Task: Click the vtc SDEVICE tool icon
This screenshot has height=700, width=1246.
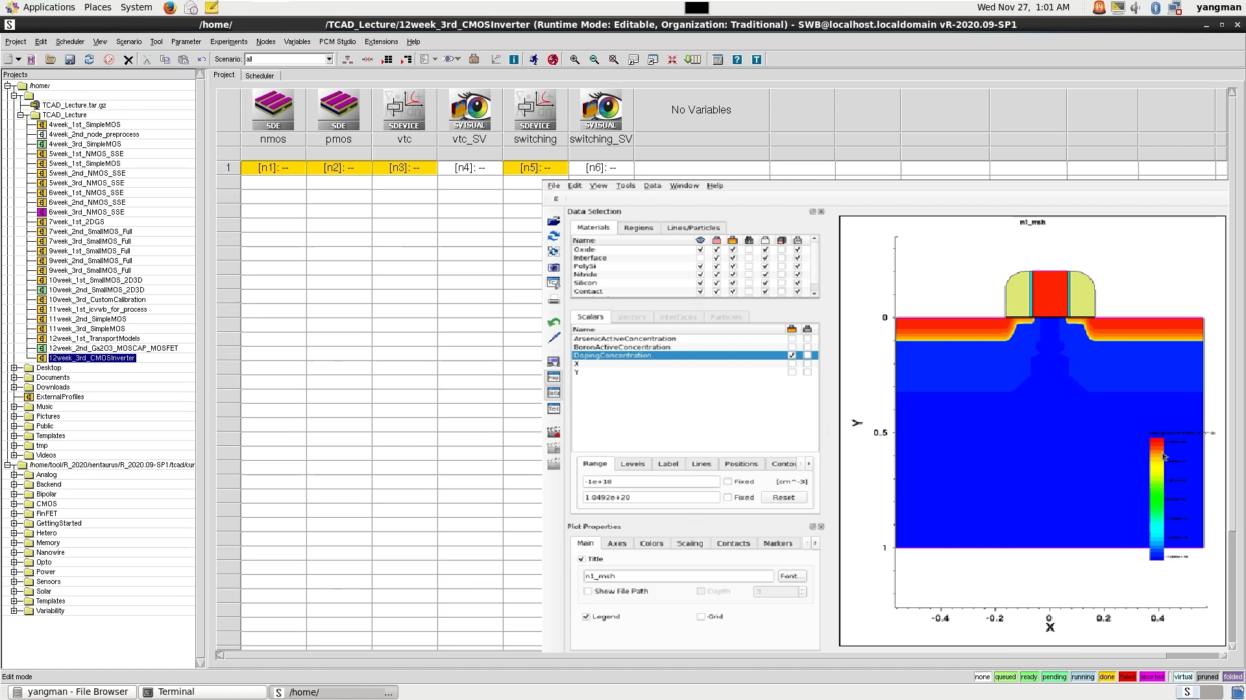Action: pyautogui.click(x=404, y=110)
